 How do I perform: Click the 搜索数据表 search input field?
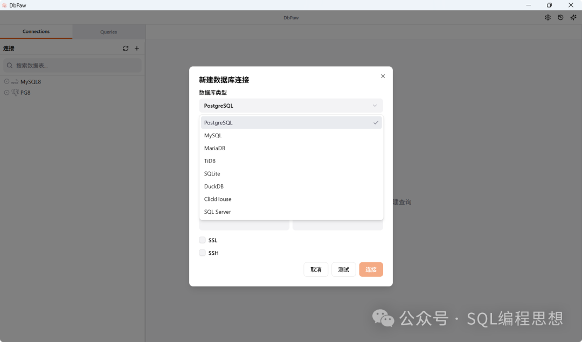[x=72, y=65]
